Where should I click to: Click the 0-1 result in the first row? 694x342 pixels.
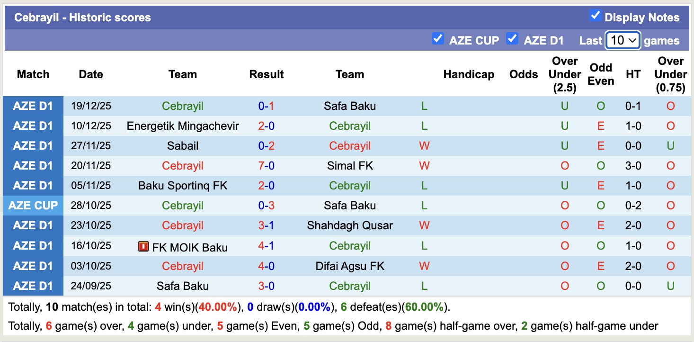coord(267,106)
